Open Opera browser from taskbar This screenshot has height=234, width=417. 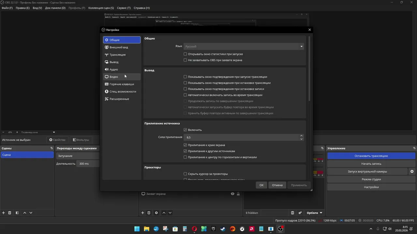point(194,229)
